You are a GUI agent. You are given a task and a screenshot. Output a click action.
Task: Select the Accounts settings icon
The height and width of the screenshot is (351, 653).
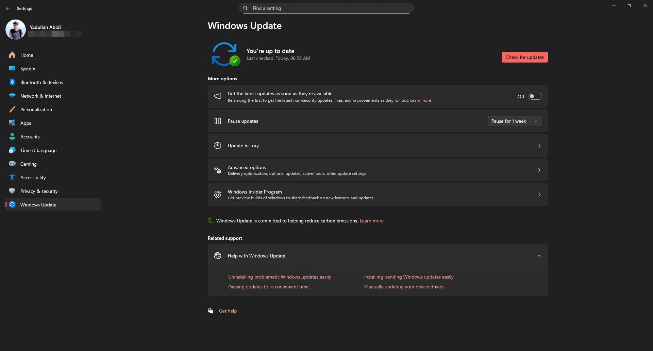point(12,136)
